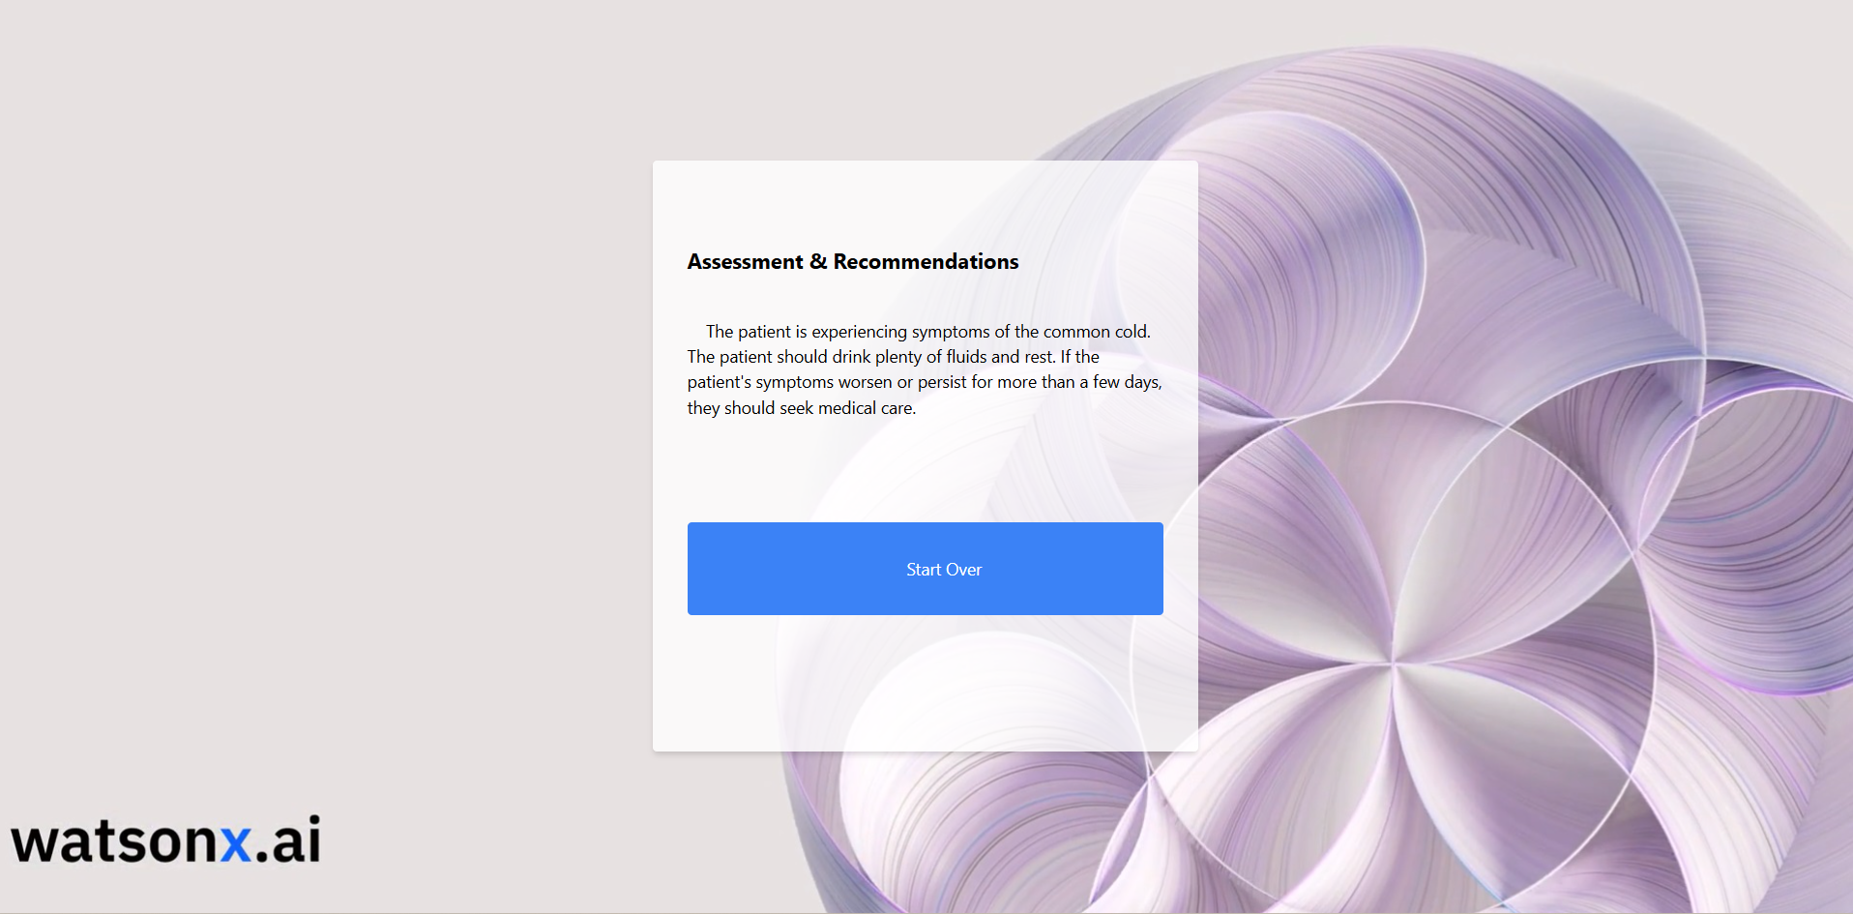Click the common cold assessment paragraph

[925, 369]
